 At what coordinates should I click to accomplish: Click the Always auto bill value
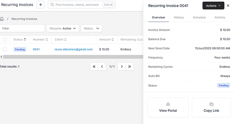point(225,76)
